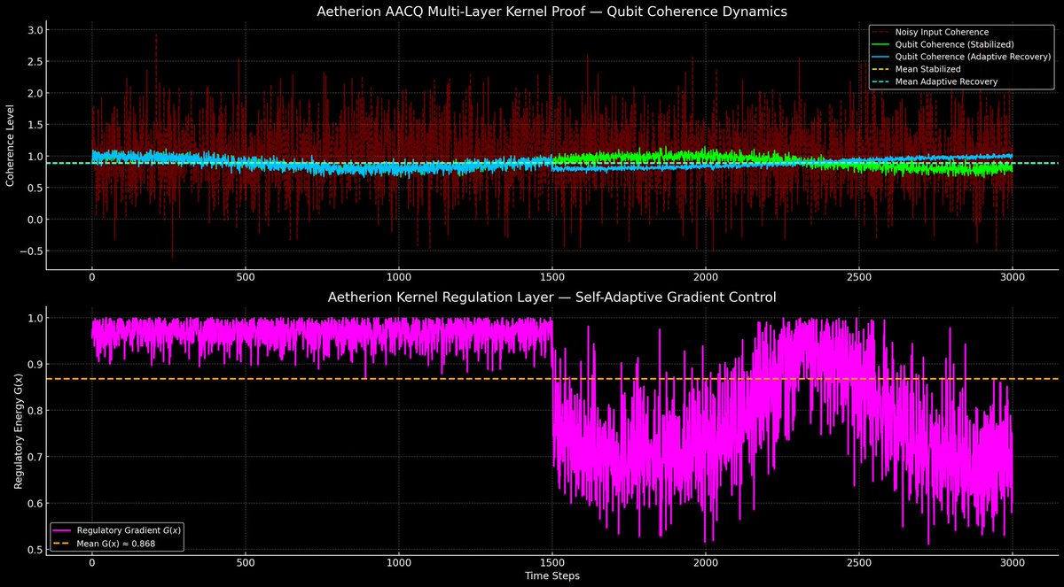Click magenta line sample beside 'Regulatory Gradient G(x)'

63,529
